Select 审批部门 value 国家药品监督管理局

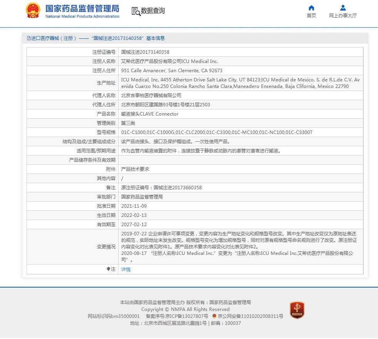142,197
